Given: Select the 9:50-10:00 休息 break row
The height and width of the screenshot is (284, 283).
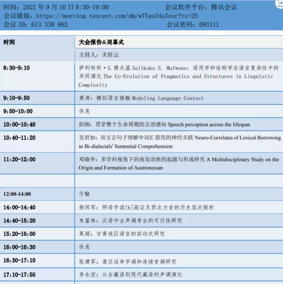Looking at the screenshot, I should (84, 111).
